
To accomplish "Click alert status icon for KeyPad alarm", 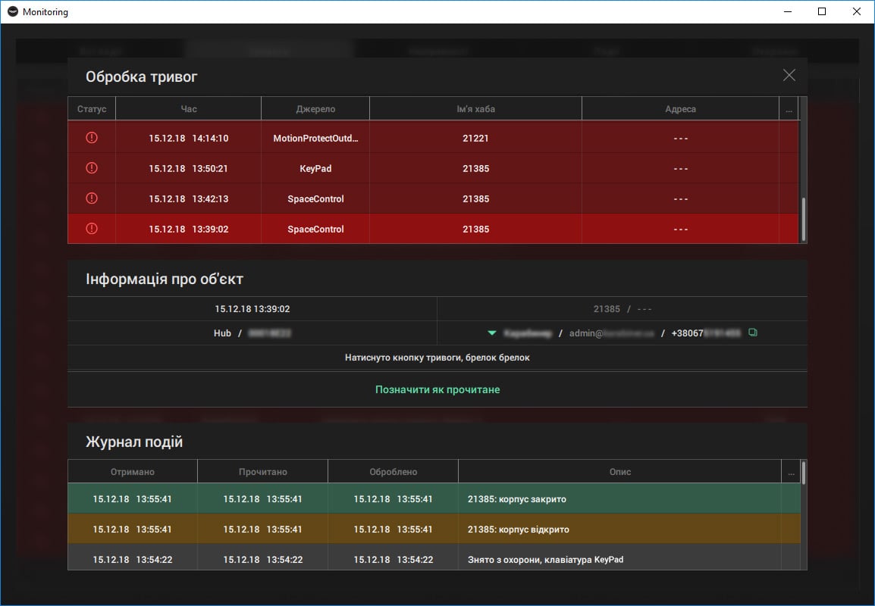I will click(x=92, y=168).
